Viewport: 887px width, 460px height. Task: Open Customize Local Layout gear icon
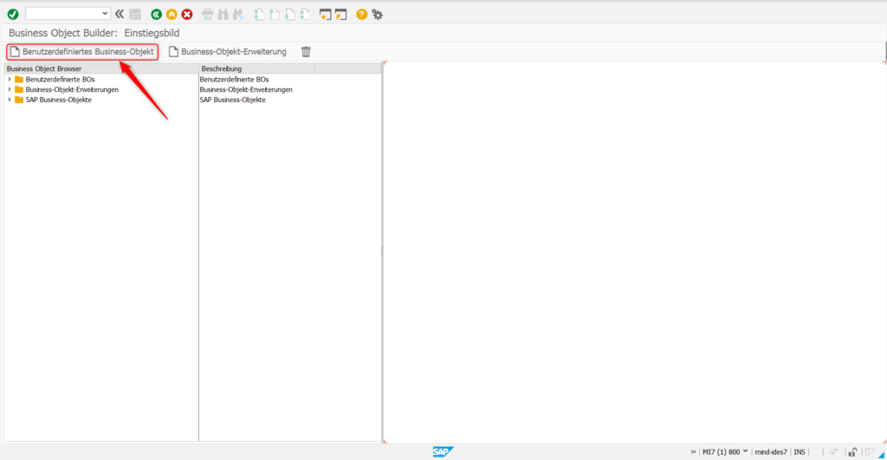[378, 14]
